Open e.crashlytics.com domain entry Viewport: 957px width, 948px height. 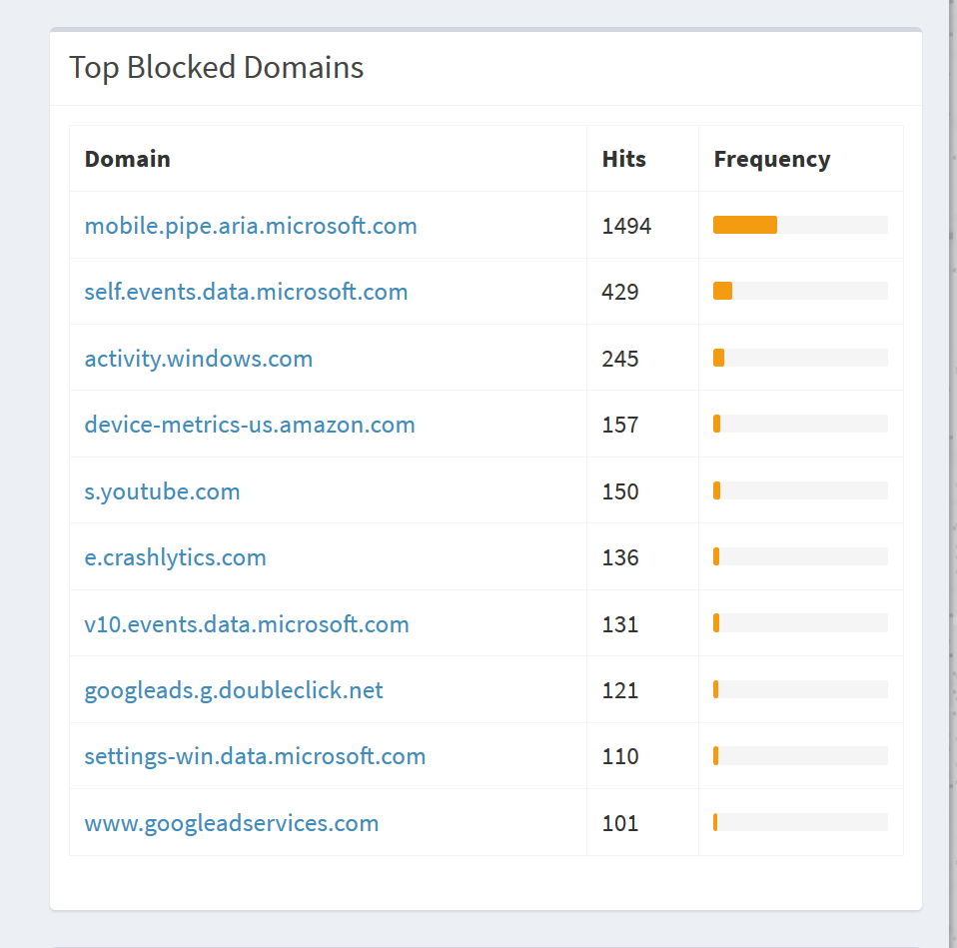[x=175, y=557]
